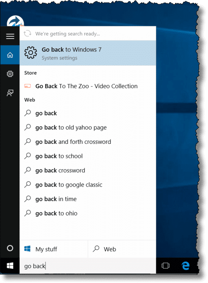Switch to the My stuff filter

pos(54,249)
